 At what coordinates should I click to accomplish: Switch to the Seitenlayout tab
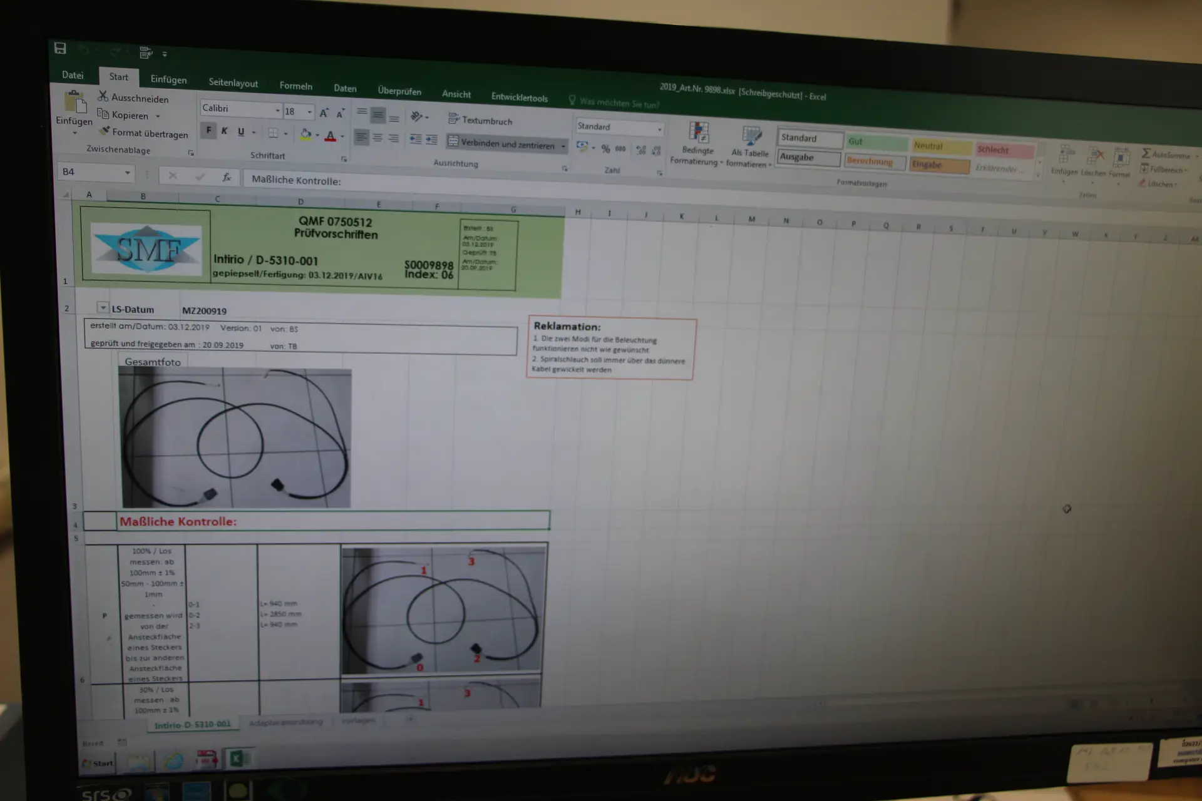point(233,83)
